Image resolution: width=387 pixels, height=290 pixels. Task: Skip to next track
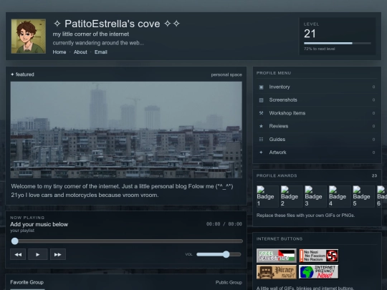pyautogui.click(x=58, y=254)
